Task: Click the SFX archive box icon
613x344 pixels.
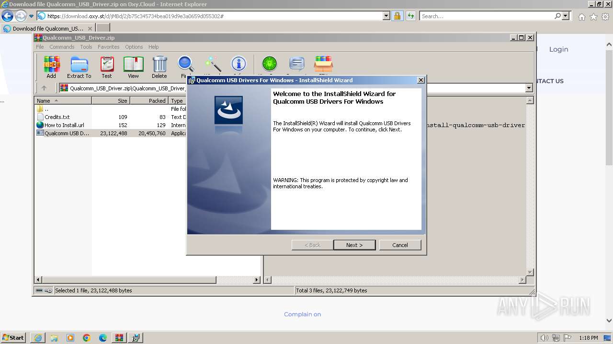Action: pyautogui.click(x=323, y=65)
